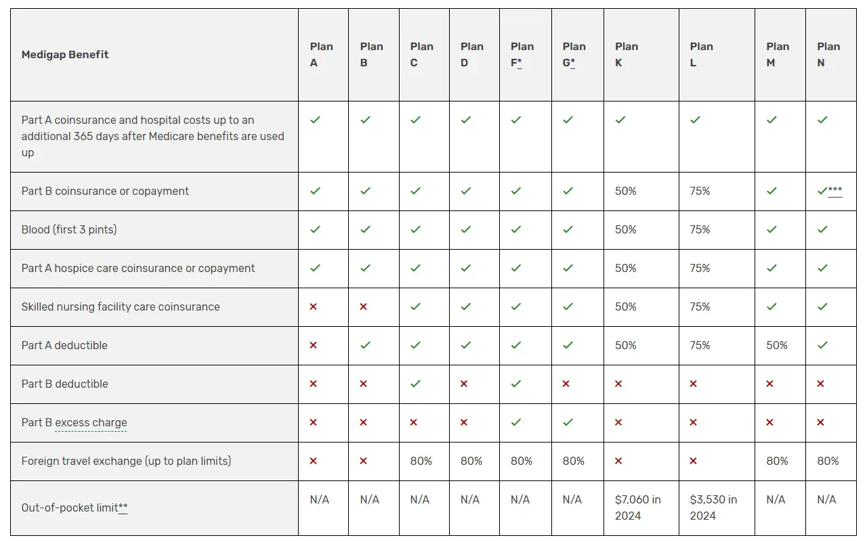
Task: Select the Medigap Benefit column header
Action: tap(154, 55)
